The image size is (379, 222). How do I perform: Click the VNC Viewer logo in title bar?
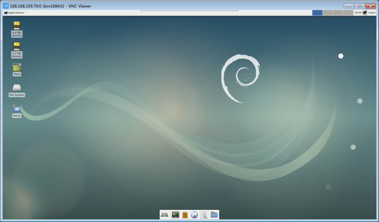click(x=6, y=6)
